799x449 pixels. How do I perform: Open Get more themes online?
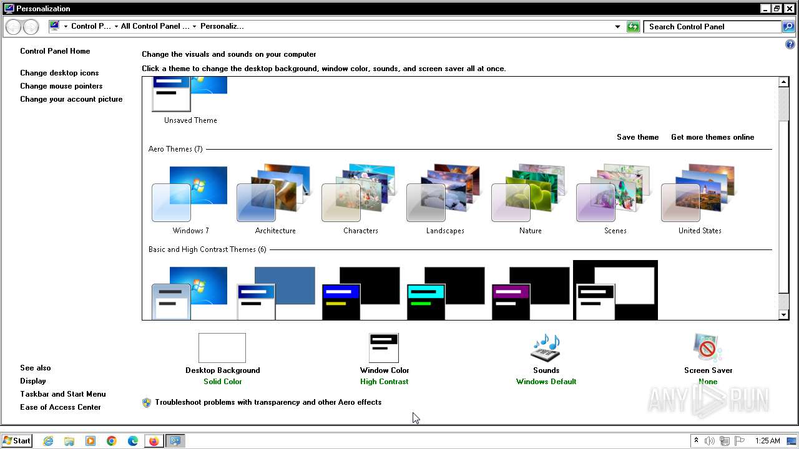712,137
